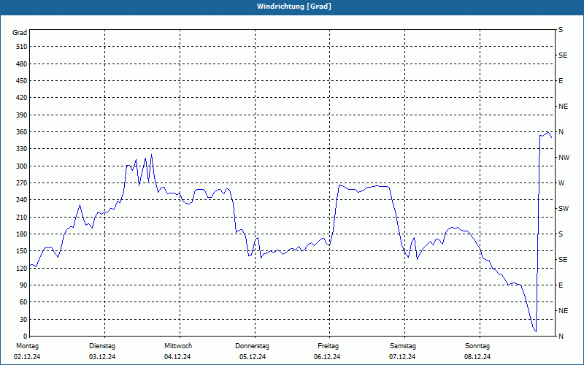Image resolution: width=584 pixels, height=365 pixels.
Task: Click the Freitag day label
Action: pyautogui.click(x=328, y=346)
